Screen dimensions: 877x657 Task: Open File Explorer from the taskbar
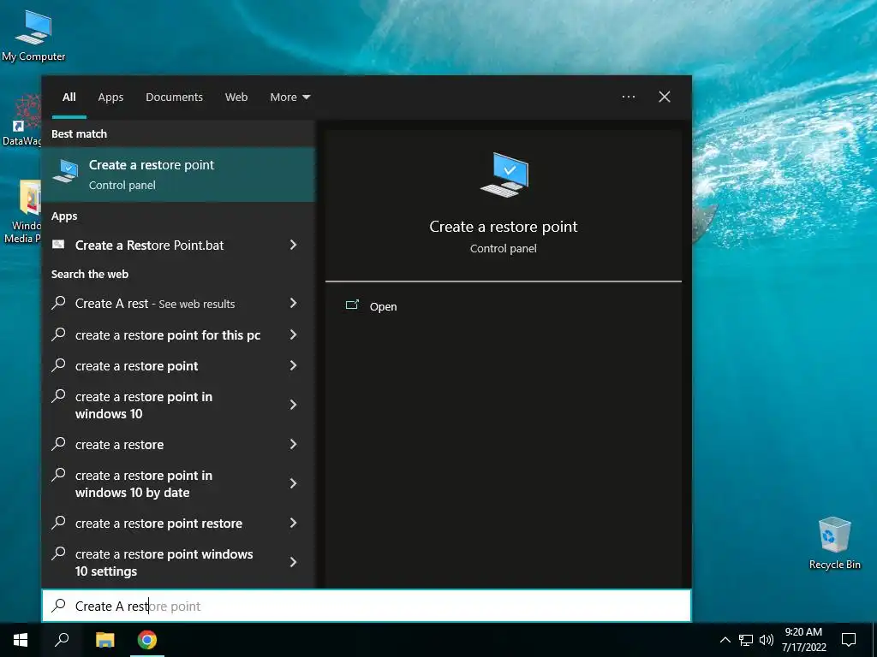(x=104, y=640)
